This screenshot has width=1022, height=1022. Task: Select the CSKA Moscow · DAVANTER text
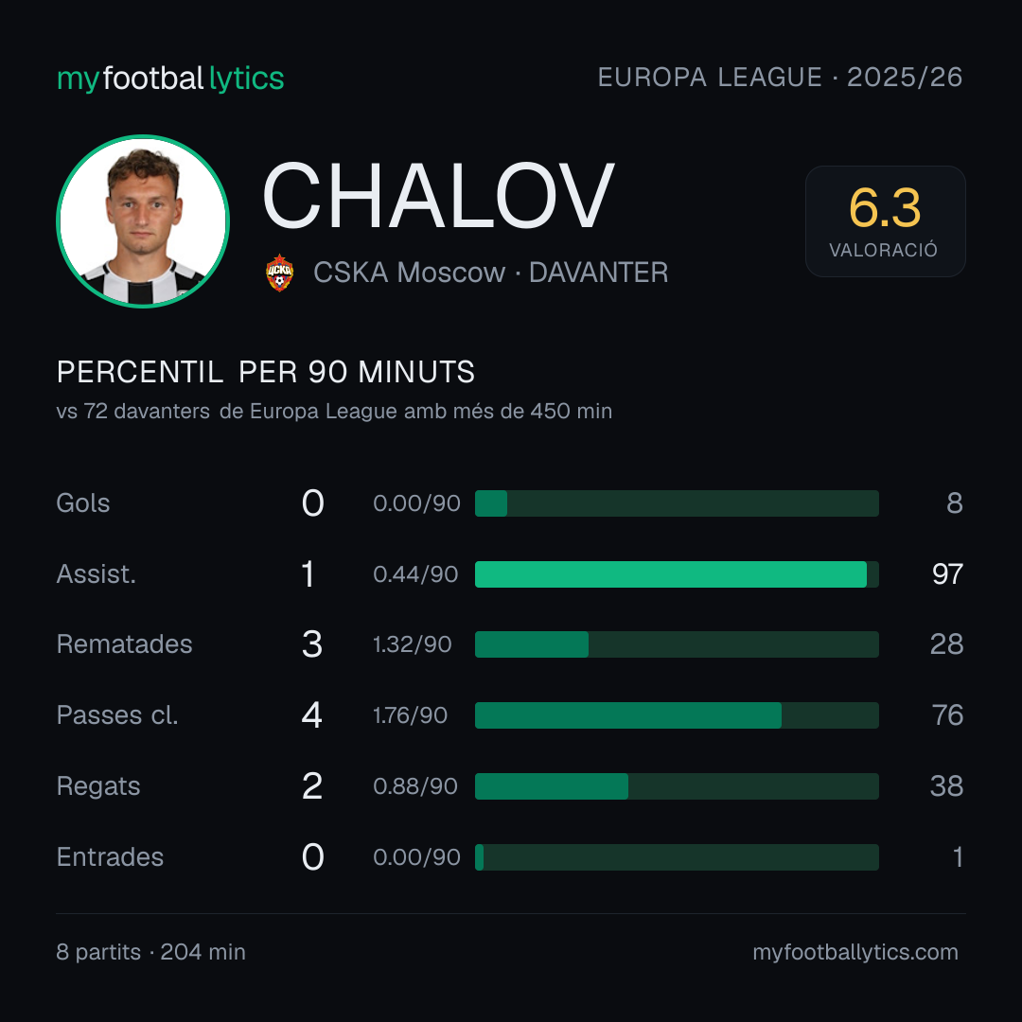490,273
